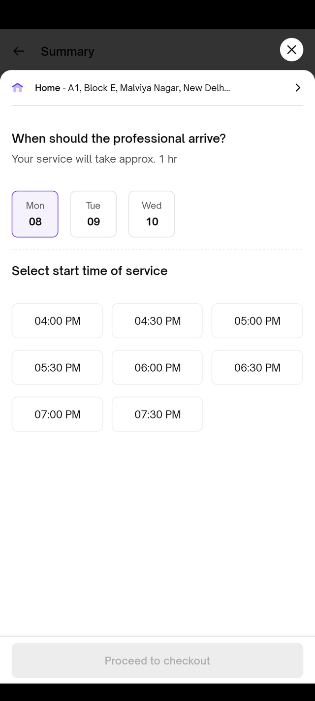This screenshot has width=315, height=701.
Task: Pick Wednesday 10 date option
Action: click(152, 214)
